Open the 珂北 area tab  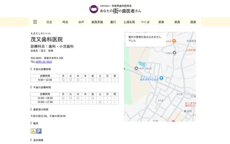(65, 22)
